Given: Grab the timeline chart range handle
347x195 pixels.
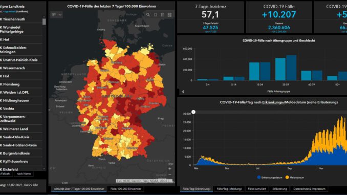Looking at the screenshot, I should coord(193,112).
